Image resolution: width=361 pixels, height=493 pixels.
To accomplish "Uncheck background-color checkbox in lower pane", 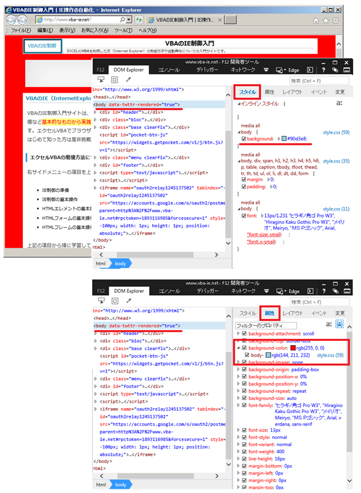I will tap(244, 348).
